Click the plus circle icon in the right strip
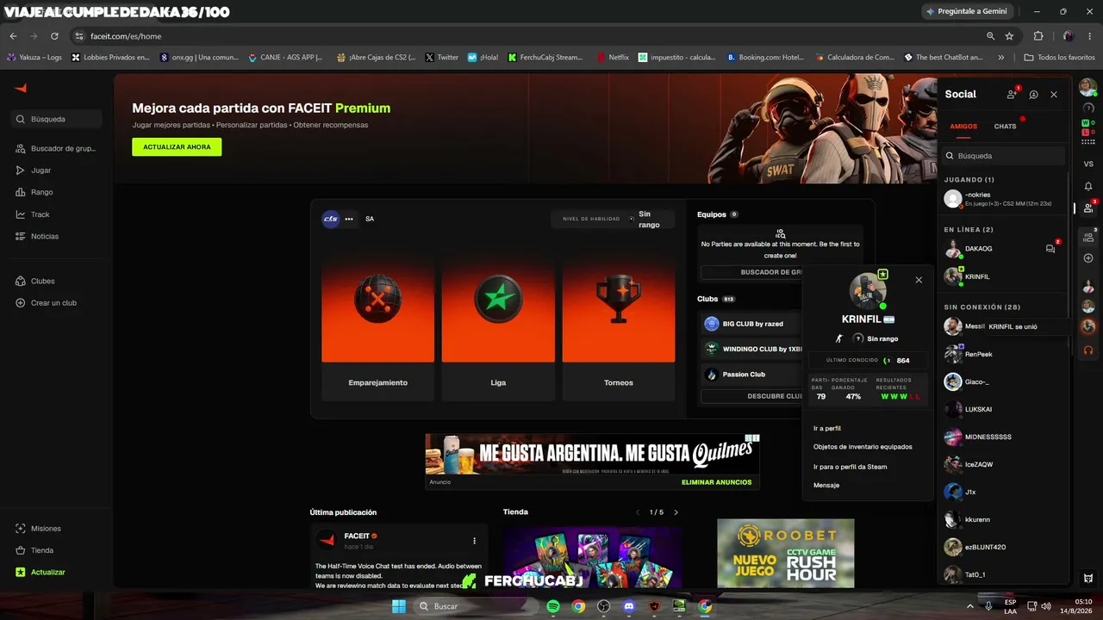This screenshot has width=1103, height=620. [x=1088, y=258]
